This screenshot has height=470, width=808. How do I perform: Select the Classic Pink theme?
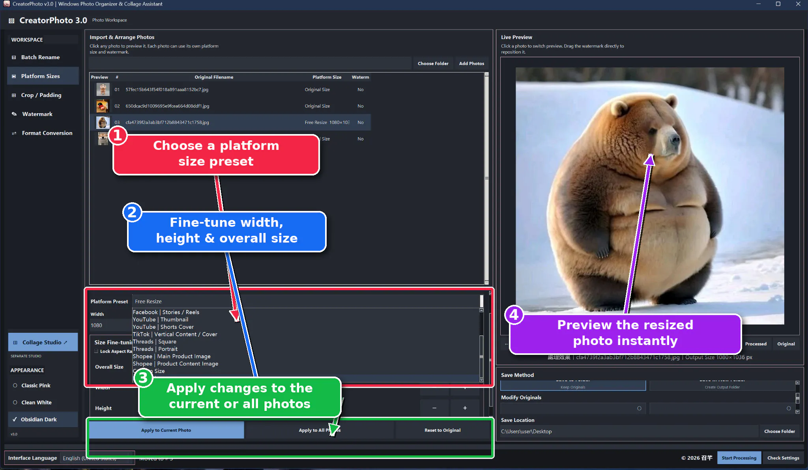pyautogui.click(x=43, y=385)
